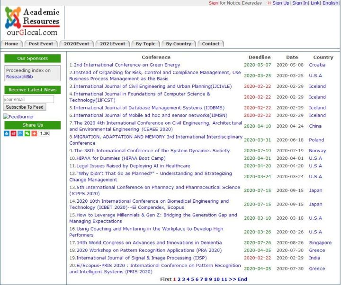Click date 2020-06-18 for Poland row
341x285 pixels.
(x=290, y=140)
